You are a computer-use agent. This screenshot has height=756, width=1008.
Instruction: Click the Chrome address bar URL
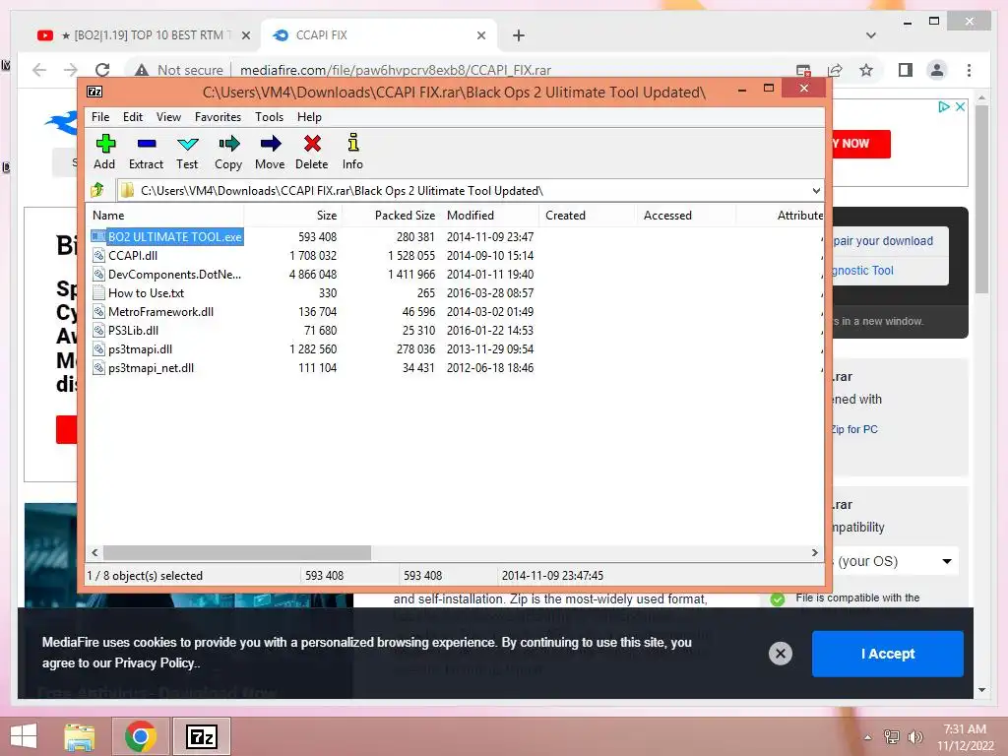[396, 70]
